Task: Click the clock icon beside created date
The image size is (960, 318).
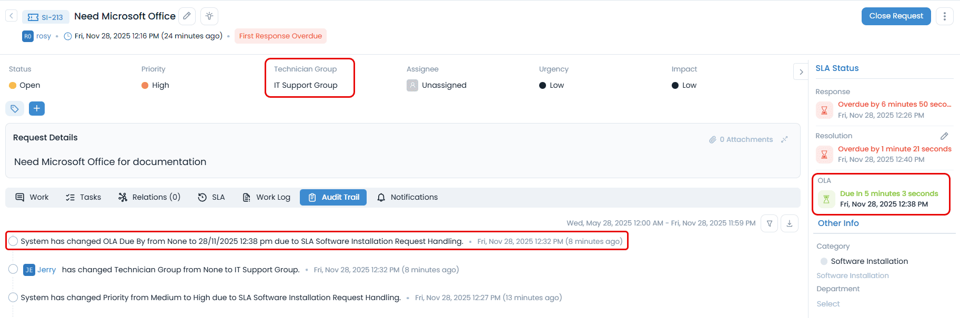Action: point(68,36)
